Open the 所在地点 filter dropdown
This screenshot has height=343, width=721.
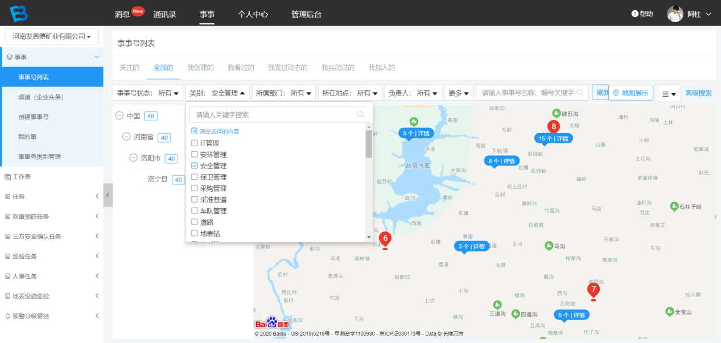(350, 93)
